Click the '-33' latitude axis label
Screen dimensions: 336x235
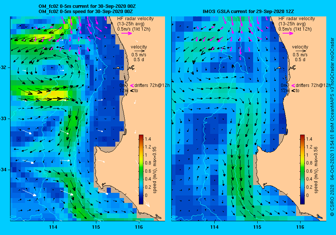tap(3, 119)
